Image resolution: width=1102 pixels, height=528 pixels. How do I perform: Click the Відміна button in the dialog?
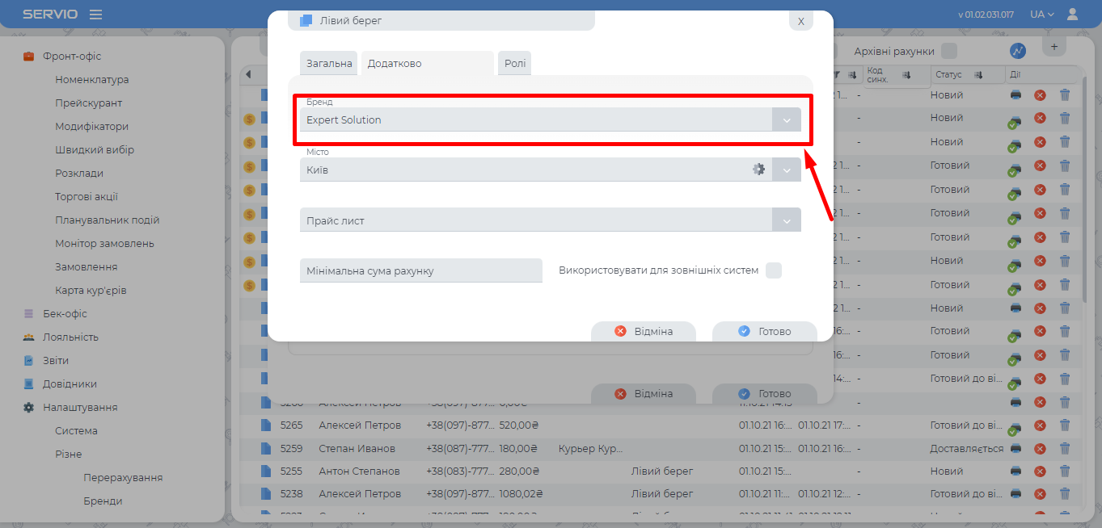[x=644, y=332]
